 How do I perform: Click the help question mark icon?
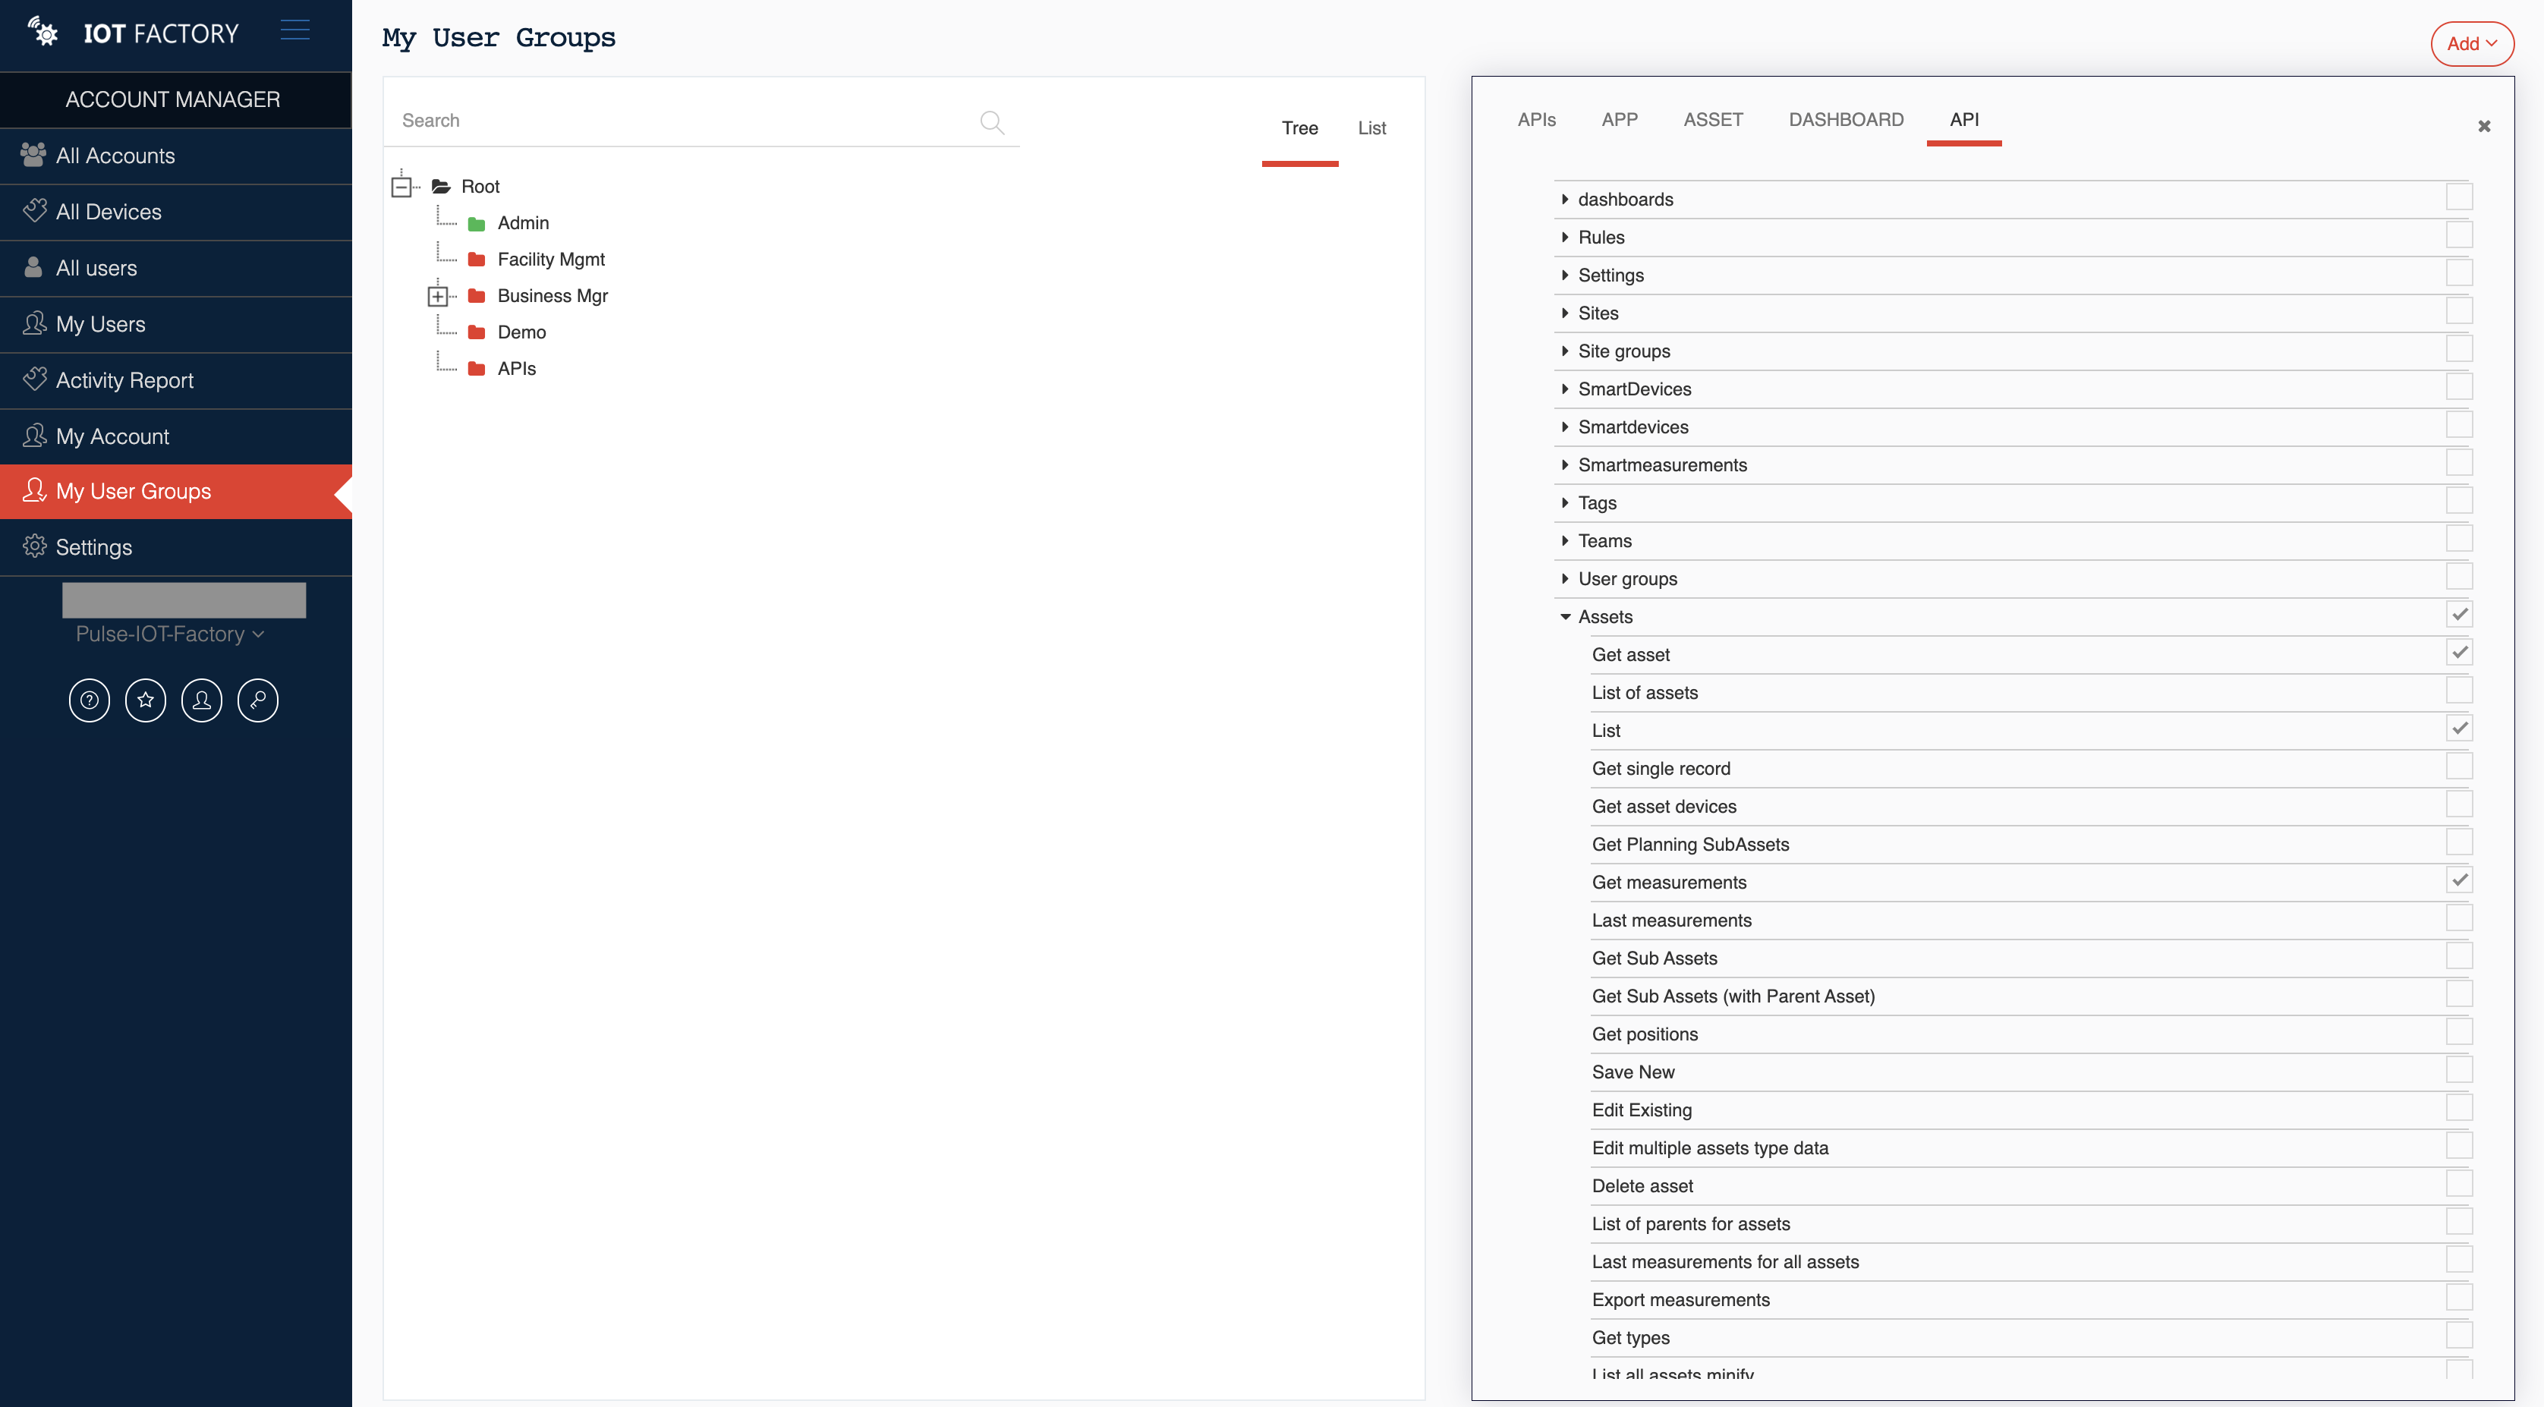(x=89, y=700)
